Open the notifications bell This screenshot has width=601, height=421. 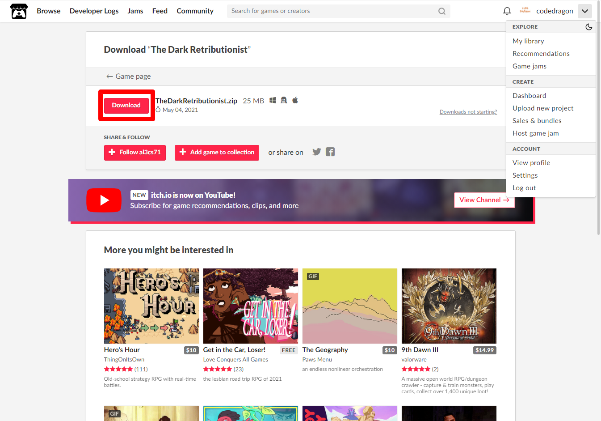(507, 11)
